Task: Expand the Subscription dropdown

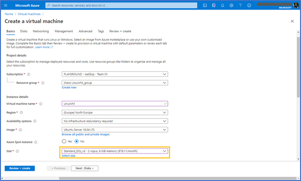Action: tap(115, 74)
